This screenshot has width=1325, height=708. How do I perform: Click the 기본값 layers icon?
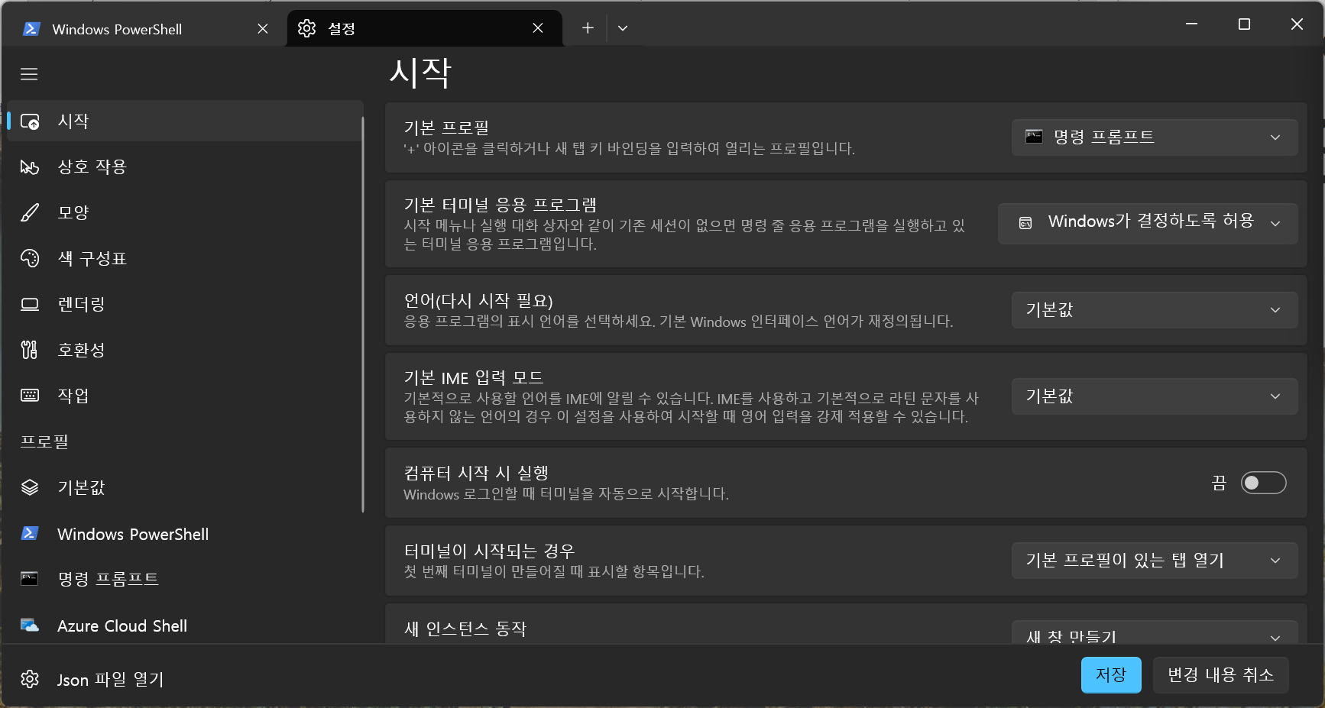click(30, 487)
